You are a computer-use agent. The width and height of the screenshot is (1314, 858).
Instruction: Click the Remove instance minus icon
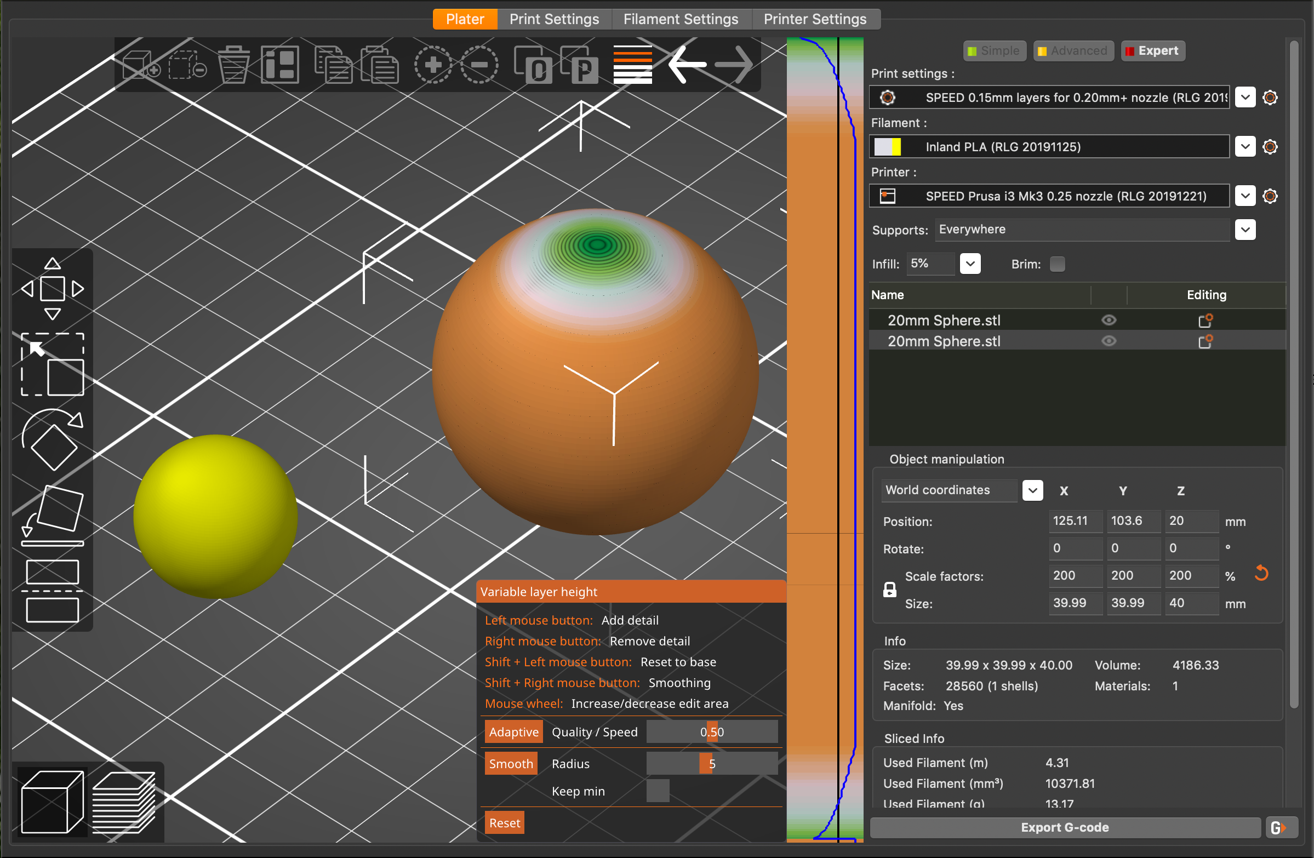coord(479,65)
